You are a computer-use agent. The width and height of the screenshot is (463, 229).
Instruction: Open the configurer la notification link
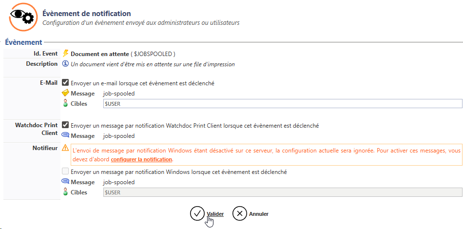[141, 159]
